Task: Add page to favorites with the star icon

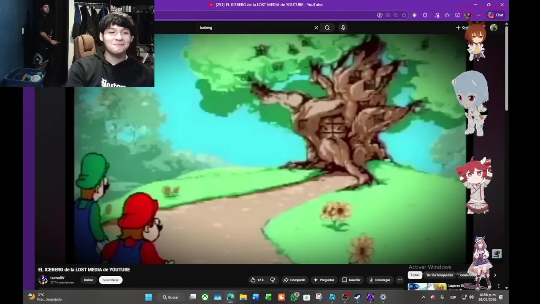Action: click(x=404, y=15)
